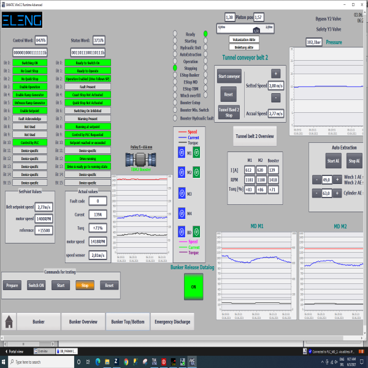Open the Bunker Overview screen
Screen dimensions: 368x368
pos(83,321)
